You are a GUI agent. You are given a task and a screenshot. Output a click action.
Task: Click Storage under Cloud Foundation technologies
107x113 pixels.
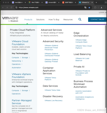click(25, 58)
